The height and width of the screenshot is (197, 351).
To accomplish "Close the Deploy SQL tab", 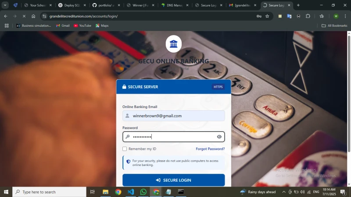I will point(85,5).
